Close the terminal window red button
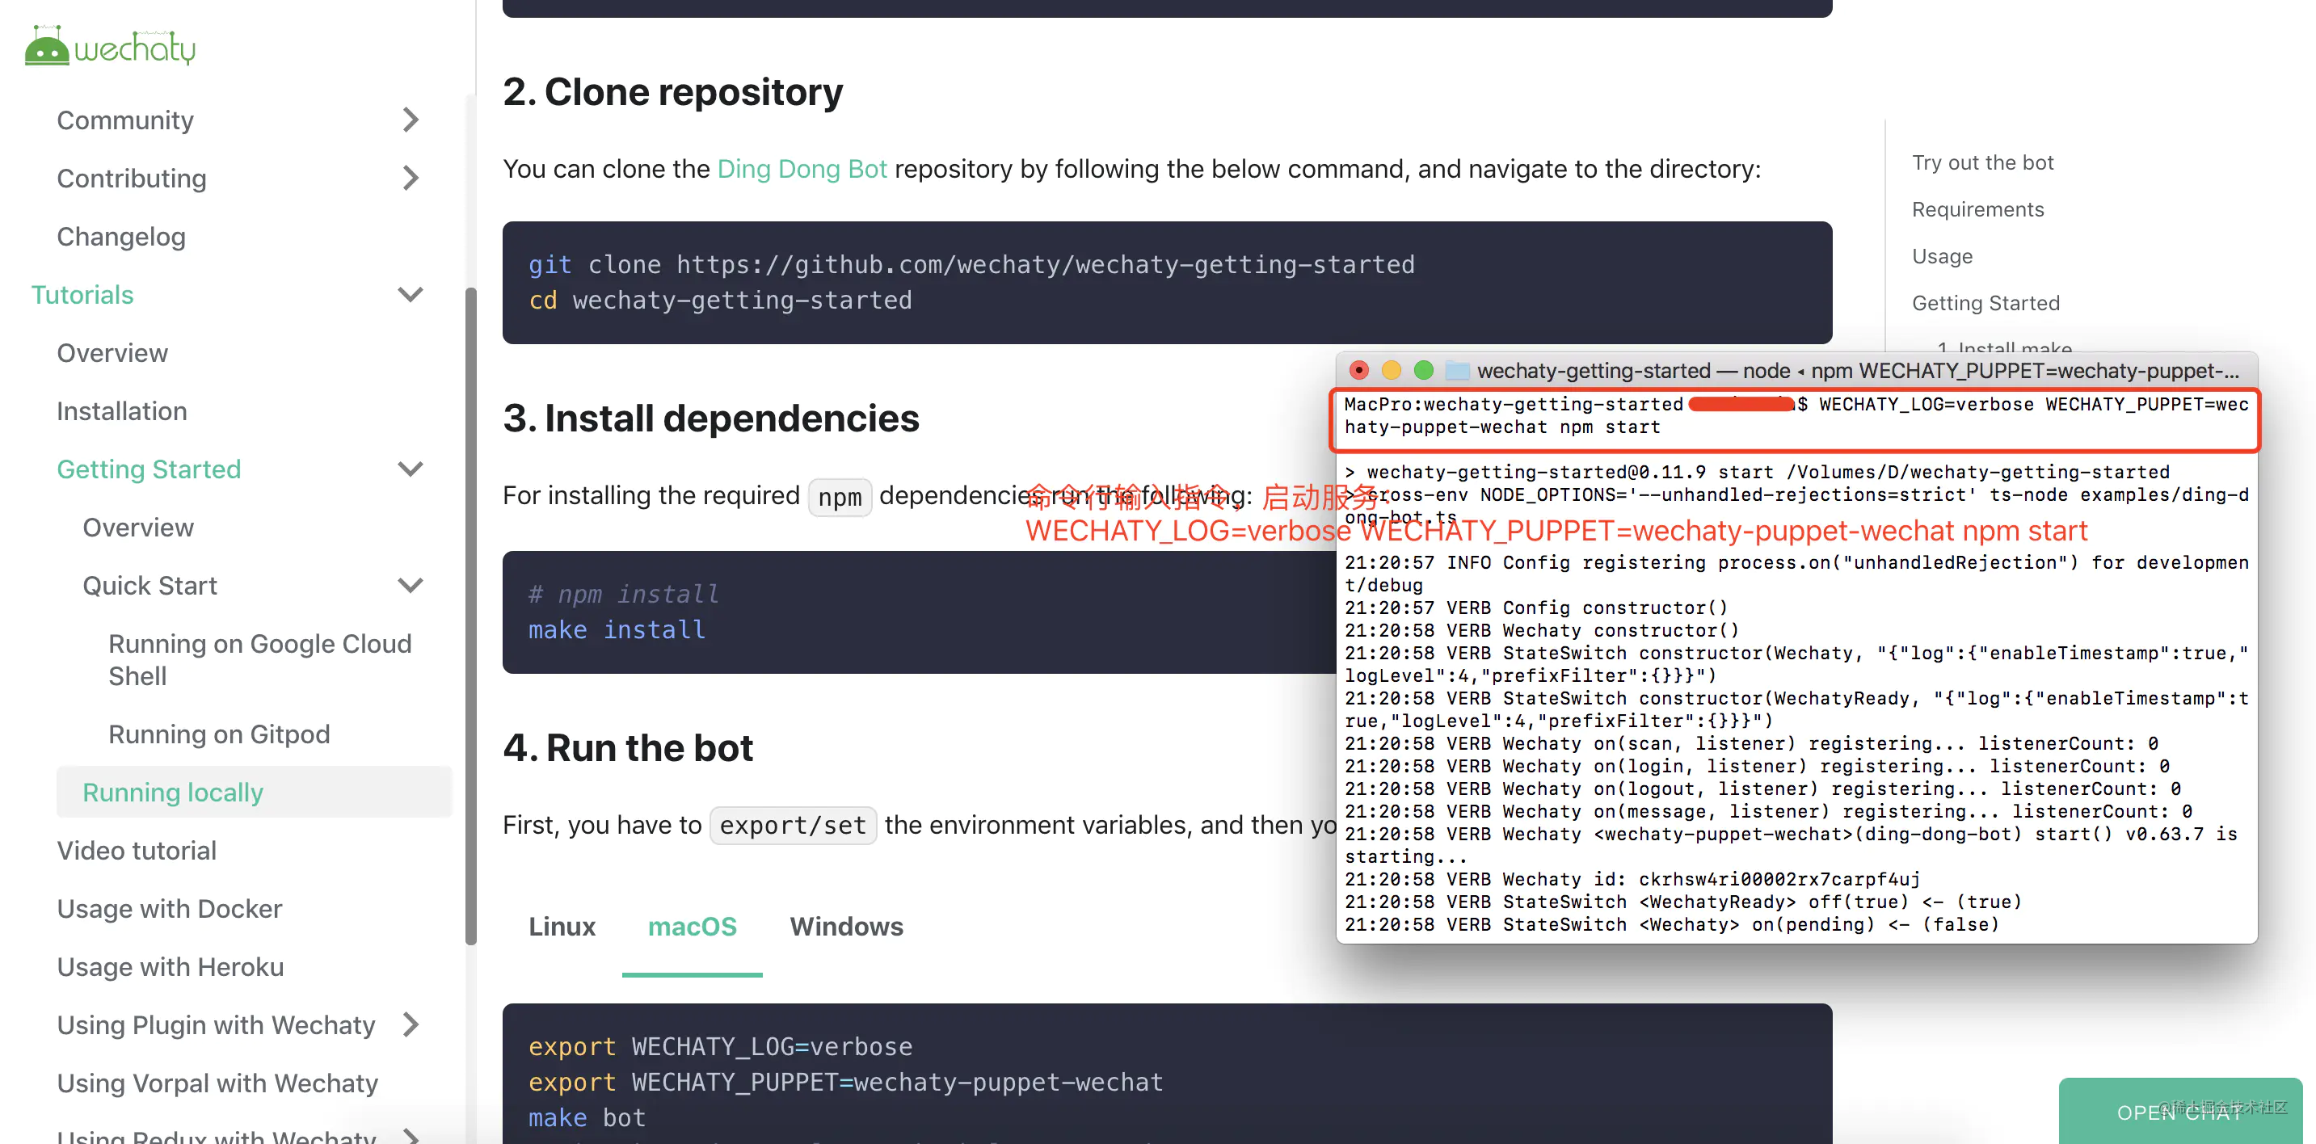Image resolution: width=2316 pixels, height=1144 pixels. [1358, 370]
